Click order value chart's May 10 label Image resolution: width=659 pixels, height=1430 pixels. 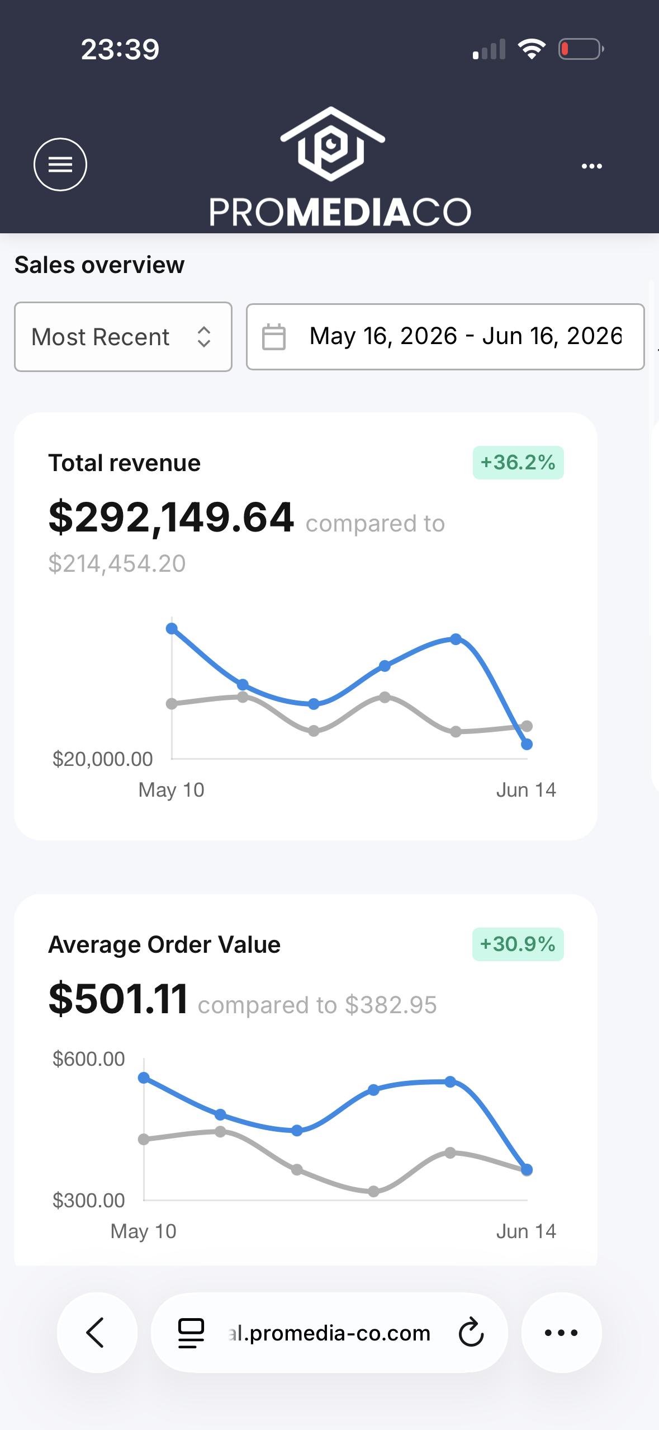tap(143, 1231)
